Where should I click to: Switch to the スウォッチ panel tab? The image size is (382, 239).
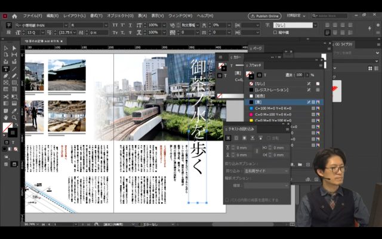click(x=255, y=65)
